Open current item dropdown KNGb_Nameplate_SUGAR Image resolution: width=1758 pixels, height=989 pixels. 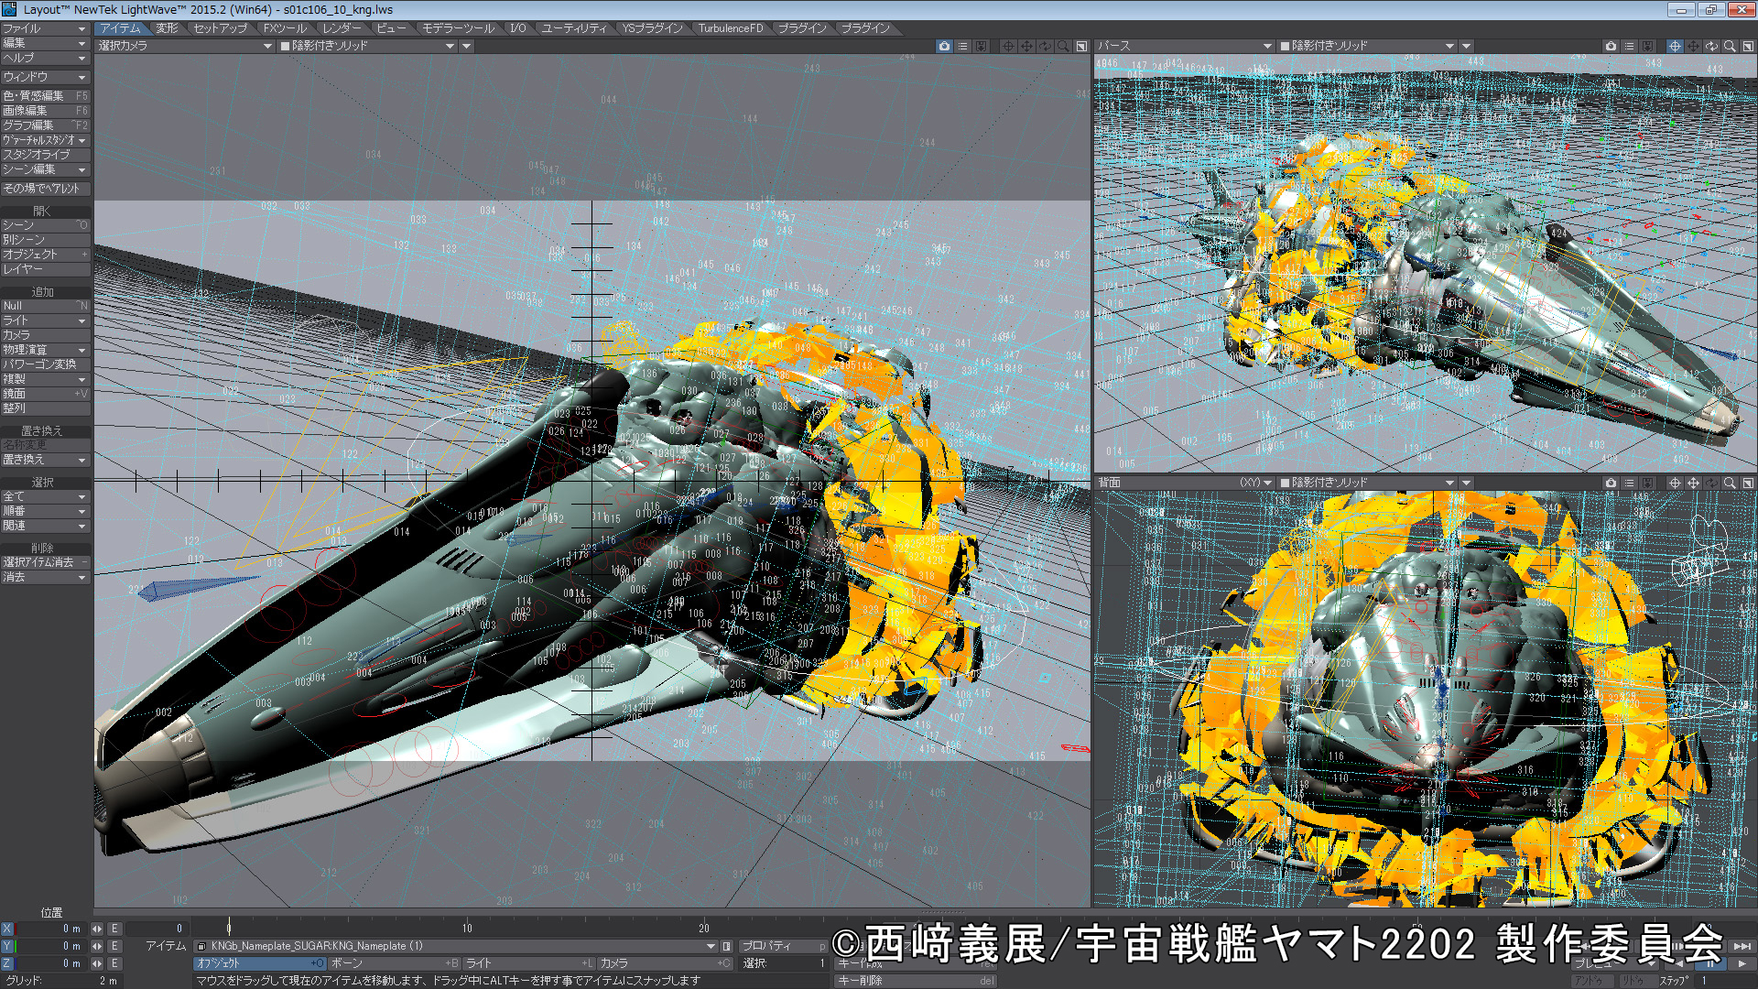(456, 946)
